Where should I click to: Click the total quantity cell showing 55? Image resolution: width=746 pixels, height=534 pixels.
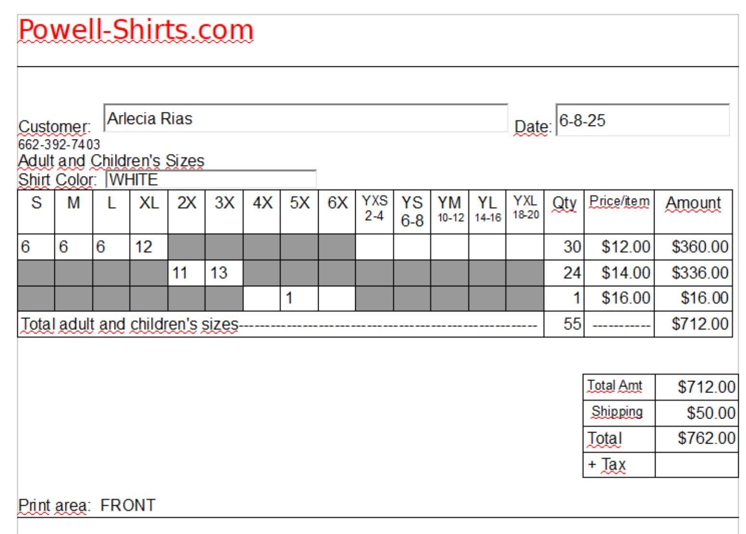point(564,324)
